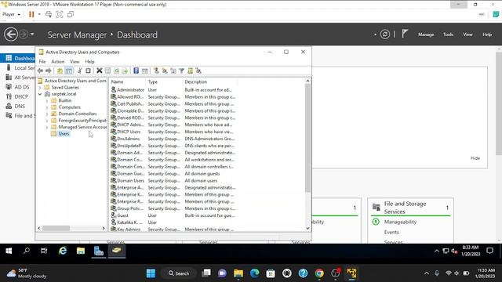This screenshot has width=502, height=282.
Task: Open File Explorer from guest taskbar
Action: tap(80, 251)
